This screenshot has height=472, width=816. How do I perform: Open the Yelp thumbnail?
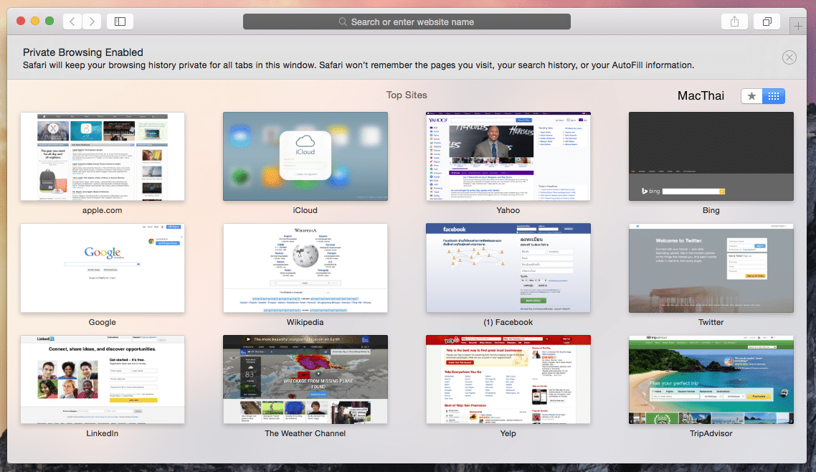click(x=508, y=379)
